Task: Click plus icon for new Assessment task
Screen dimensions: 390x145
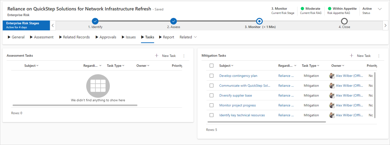Action: coord(157,56)
